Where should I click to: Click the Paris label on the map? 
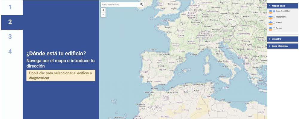coord(183,23)
